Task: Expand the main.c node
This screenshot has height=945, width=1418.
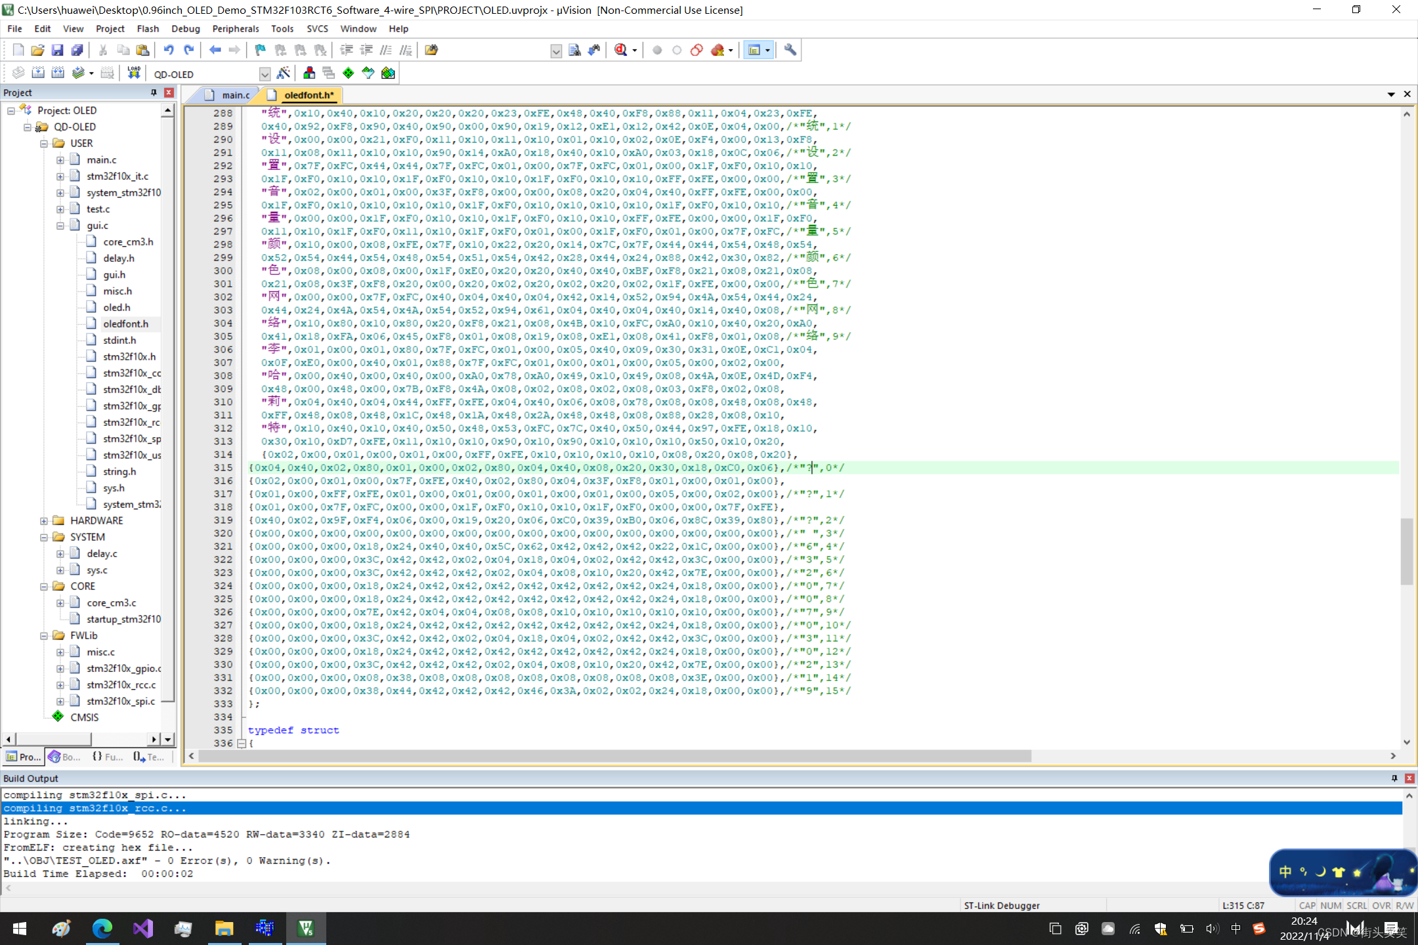Action: [x=60, y=160]
